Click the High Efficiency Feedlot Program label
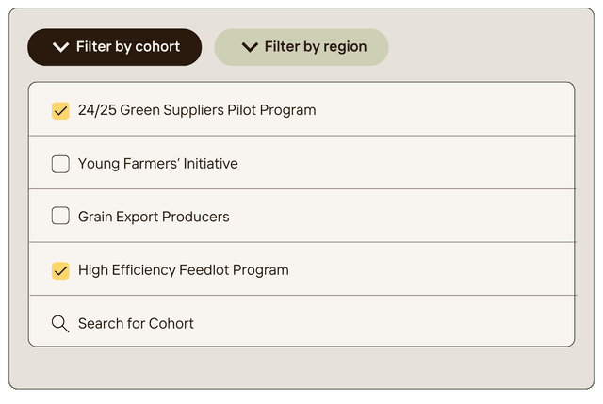This screenshot has width=603, height=404. [183, 270]
